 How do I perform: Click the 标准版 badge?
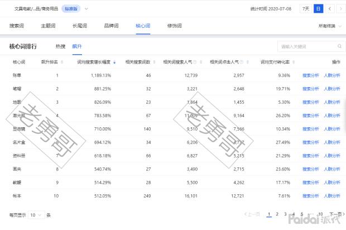pos(71,9)
